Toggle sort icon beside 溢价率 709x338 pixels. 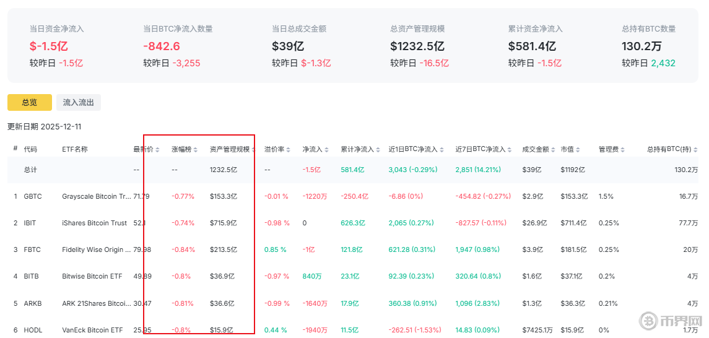tap(288, 150)
